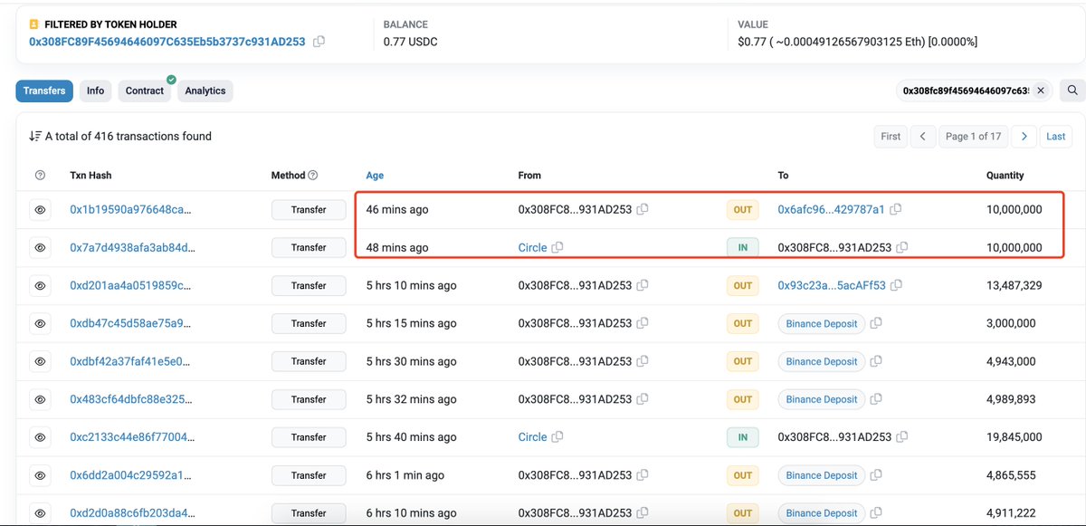Open Binance Deposit label in 4,943,000 row
This screenshot has height=526, width=1086.
click(822, 361)
